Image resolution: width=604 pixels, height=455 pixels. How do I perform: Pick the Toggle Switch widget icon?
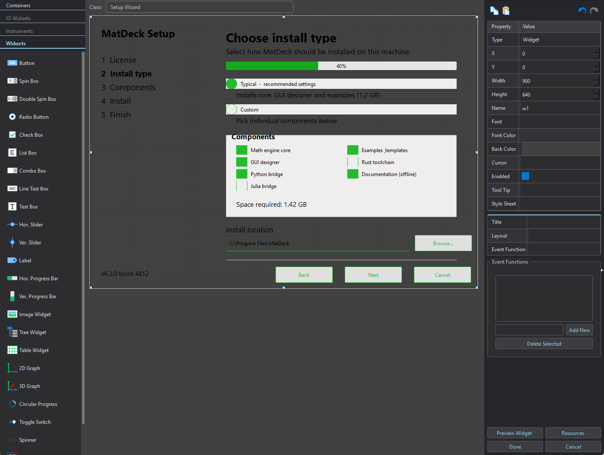(x=12, y=422)
